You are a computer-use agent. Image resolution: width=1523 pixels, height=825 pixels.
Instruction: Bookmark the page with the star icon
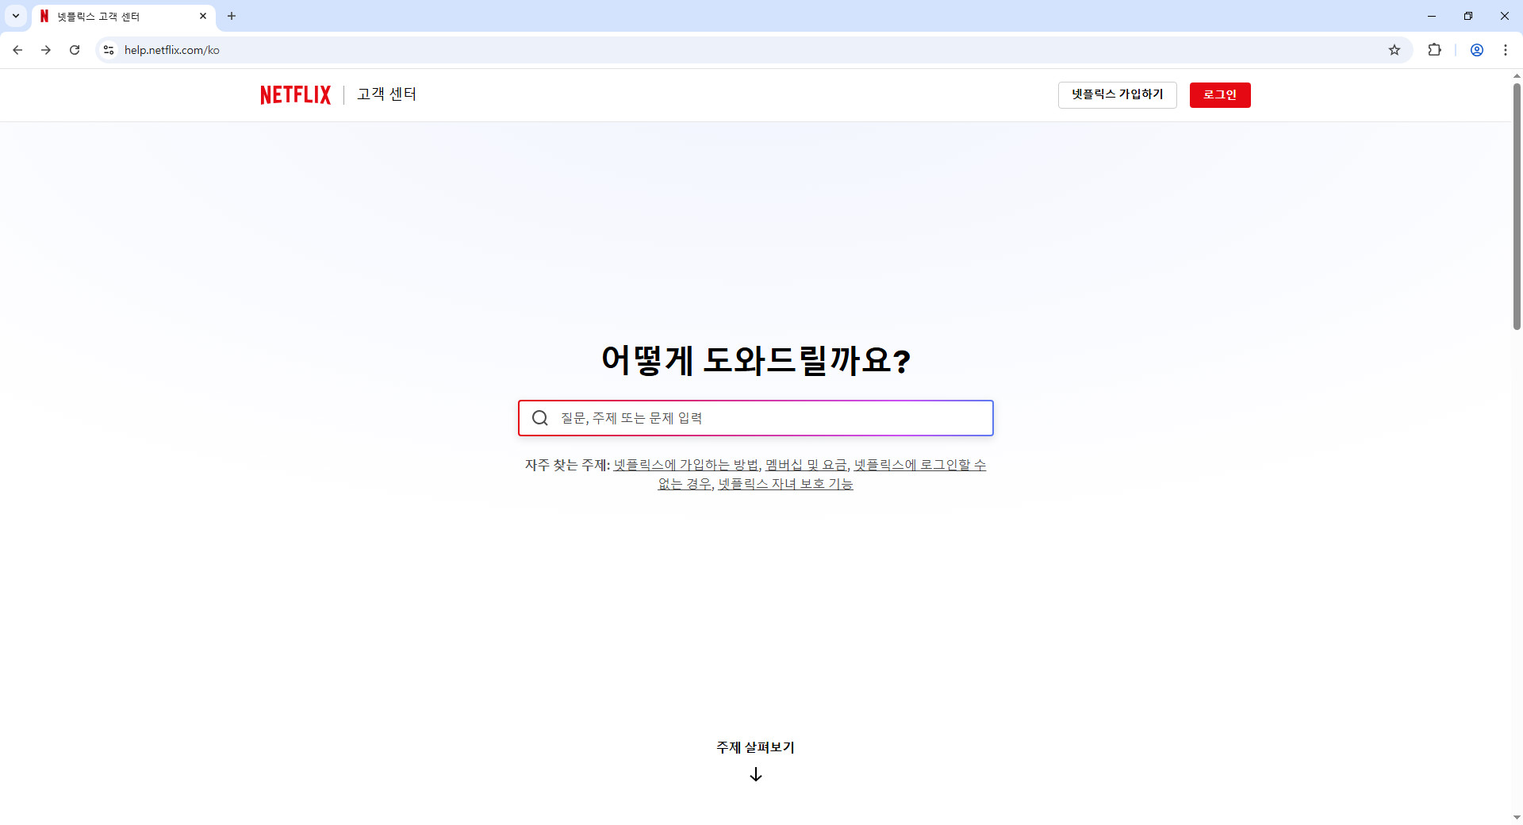(1395, 49)
